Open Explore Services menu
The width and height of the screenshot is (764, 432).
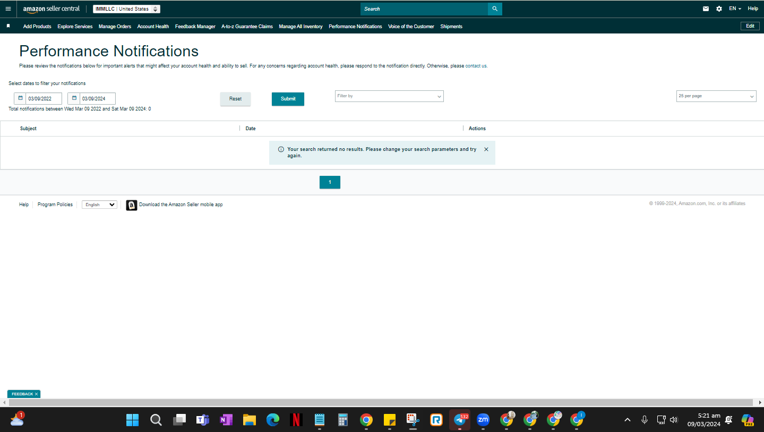pyautogui.click(x=75, y=27)
